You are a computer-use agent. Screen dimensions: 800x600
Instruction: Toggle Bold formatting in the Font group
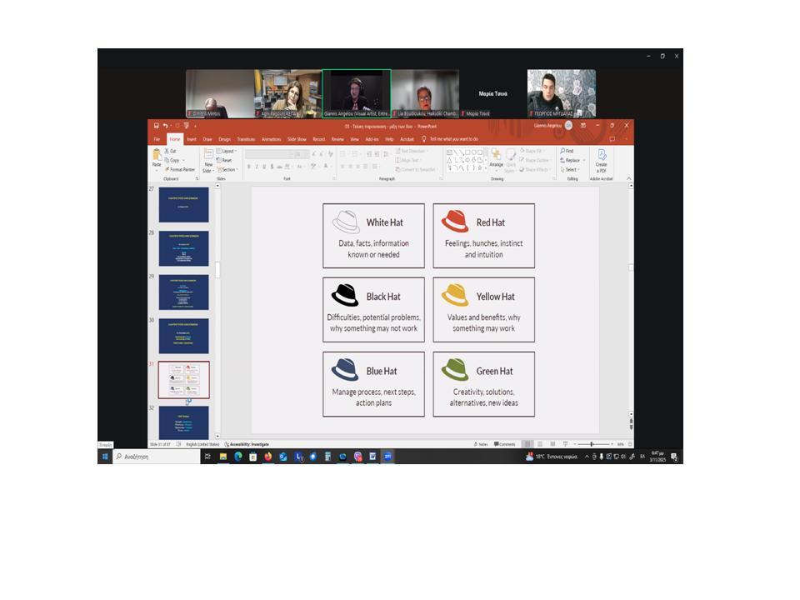pyautogui.click(x=248, y=167)
